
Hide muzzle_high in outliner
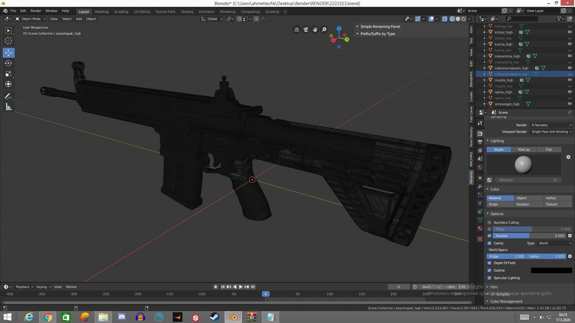coord(570,80)
